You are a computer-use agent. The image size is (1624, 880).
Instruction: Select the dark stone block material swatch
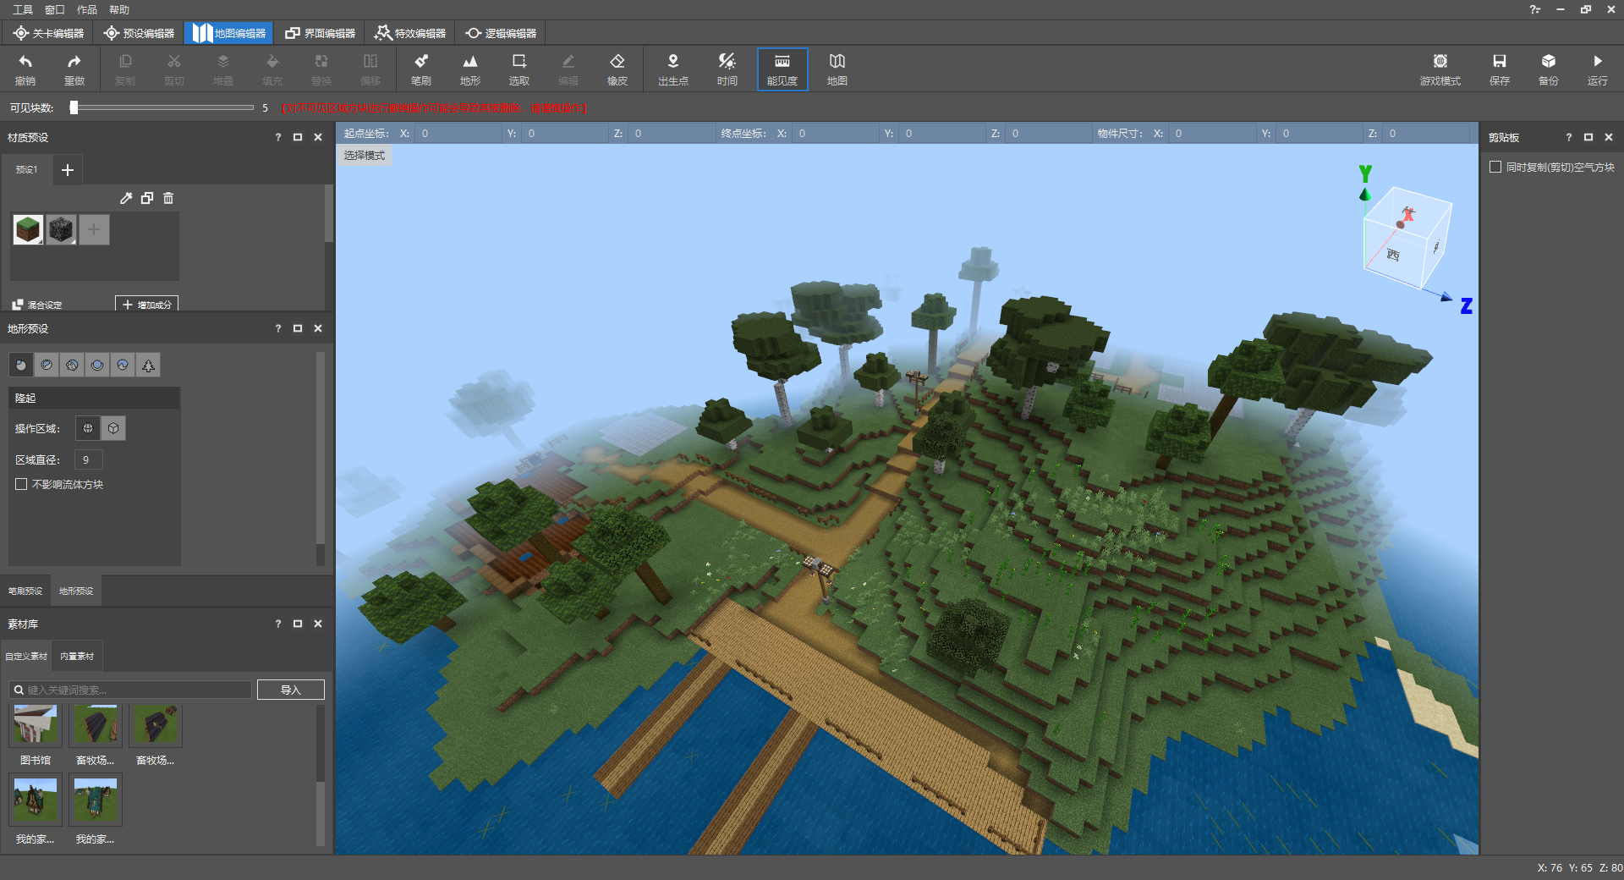[x=61, y=229]
